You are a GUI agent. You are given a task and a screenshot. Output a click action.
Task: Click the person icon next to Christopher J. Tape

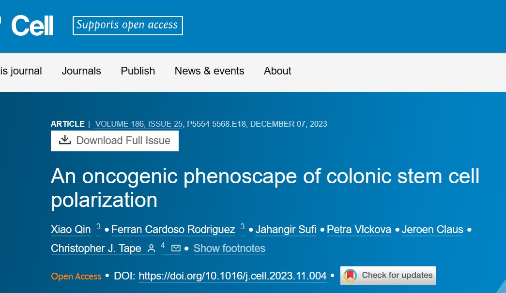pyautogui.click(x=151, y=248)
